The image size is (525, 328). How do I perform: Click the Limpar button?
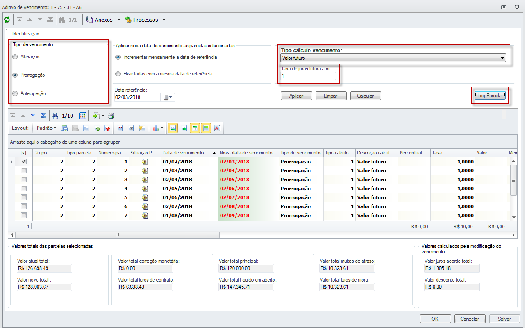(x=331, y=96)
